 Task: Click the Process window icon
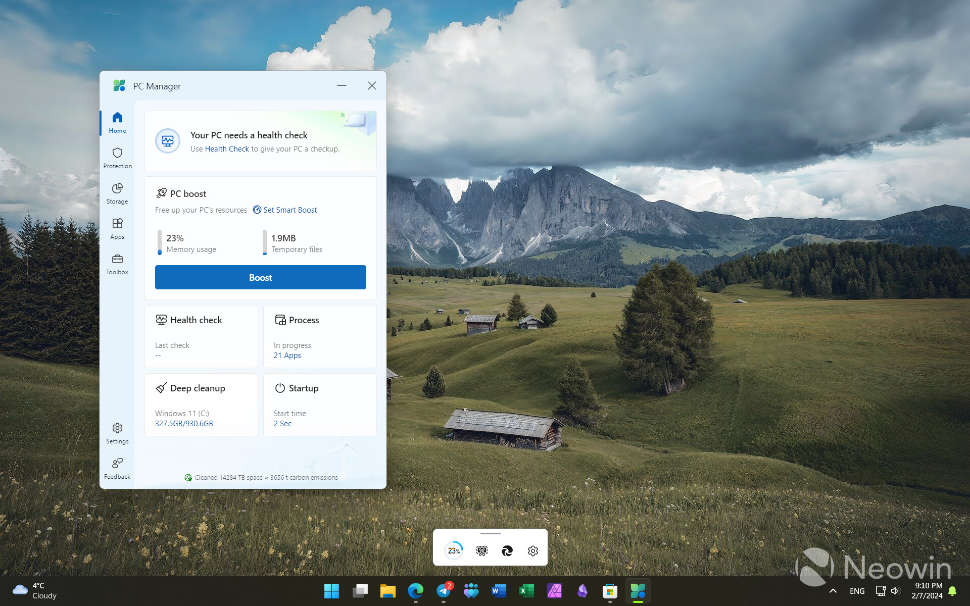click(280, 320)
